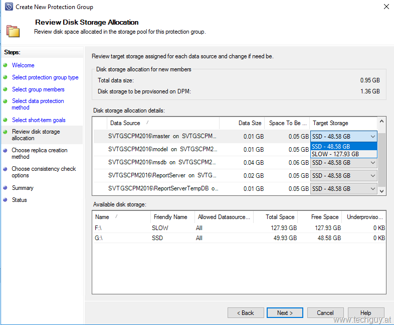Sort available disks by Name header
394x325 pixels.
[x=122, y=217]
